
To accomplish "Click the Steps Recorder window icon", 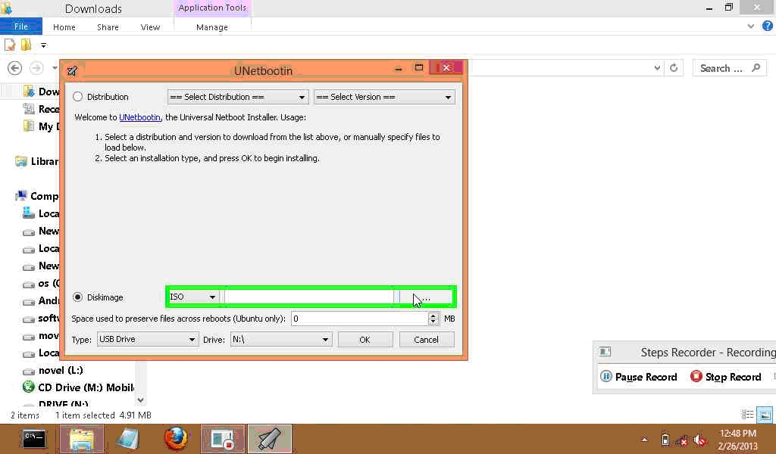I will pos(605,352).
